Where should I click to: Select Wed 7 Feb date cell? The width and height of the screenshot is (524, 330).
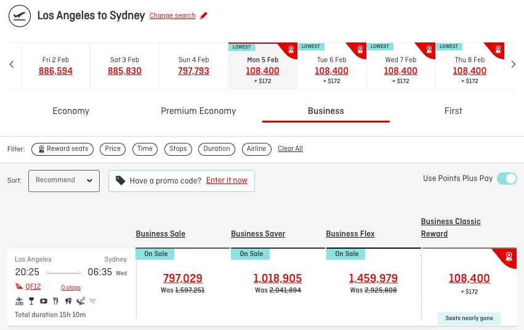tap(401, 66)
